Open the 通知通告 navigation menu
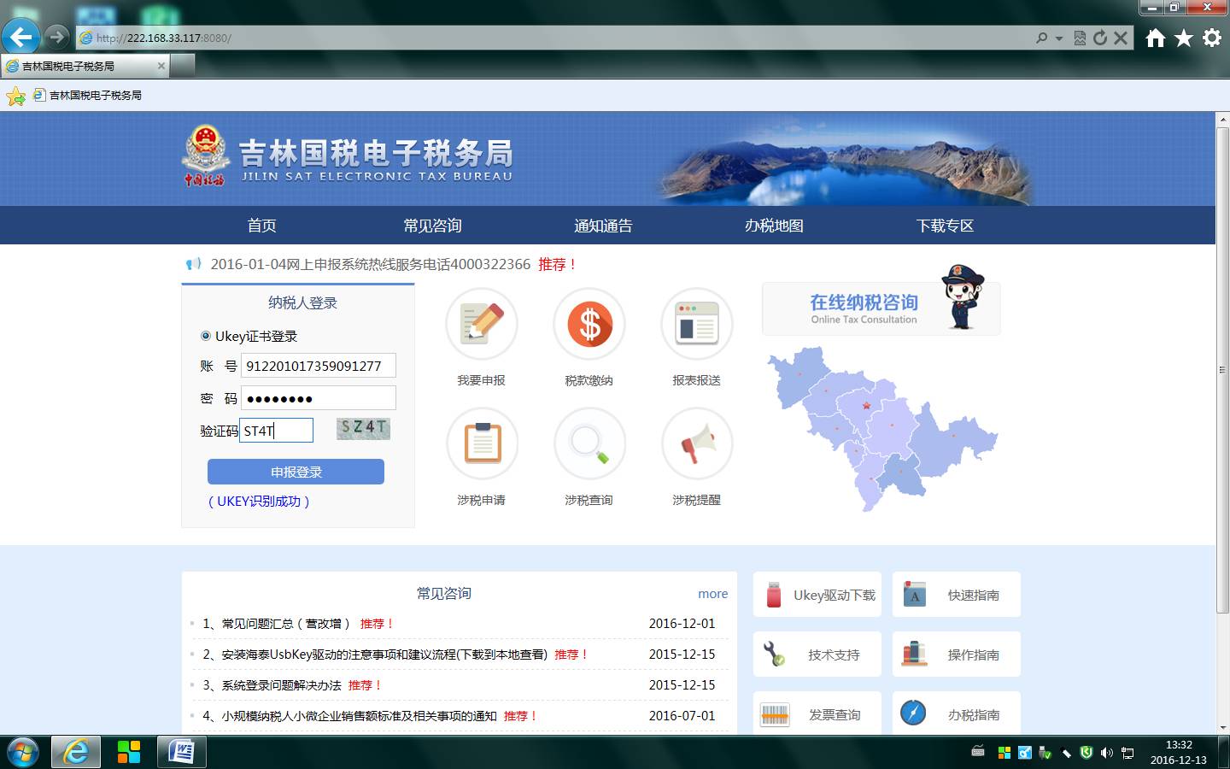This screenshot has width=1230, height=769. coord(603,226)
